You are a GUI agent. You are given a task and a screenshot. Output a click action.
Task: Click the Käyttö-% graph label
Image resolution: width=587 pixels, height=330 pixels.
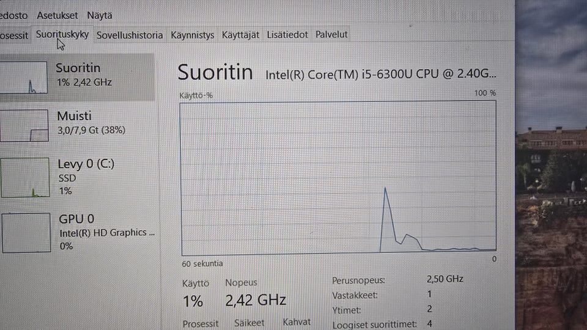196,95
